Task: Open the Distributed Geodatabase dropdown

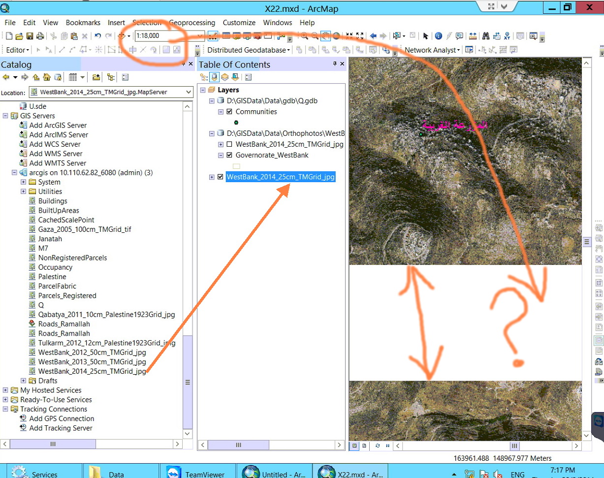Action: pos(249,50)
